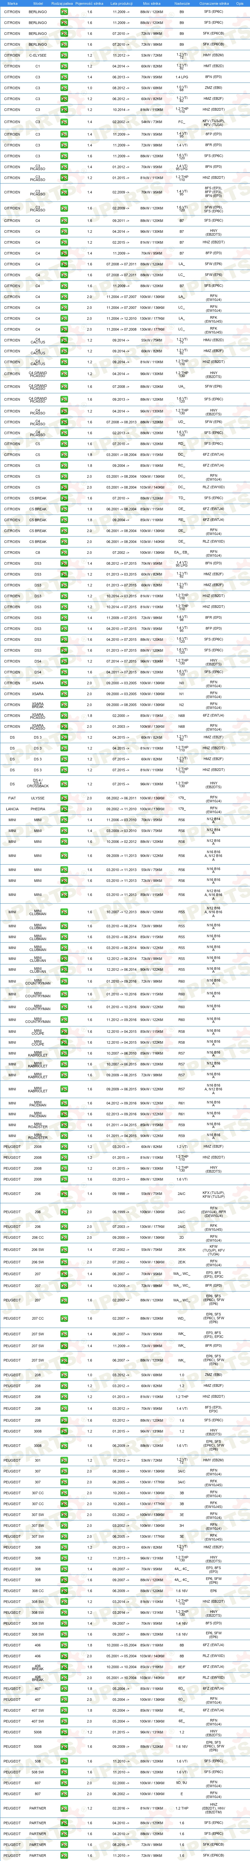Click the fuel icon in the LANCIA PHEDRA row
The height and width of the screenshot is (1861, 250).
[x=64, y=809]
